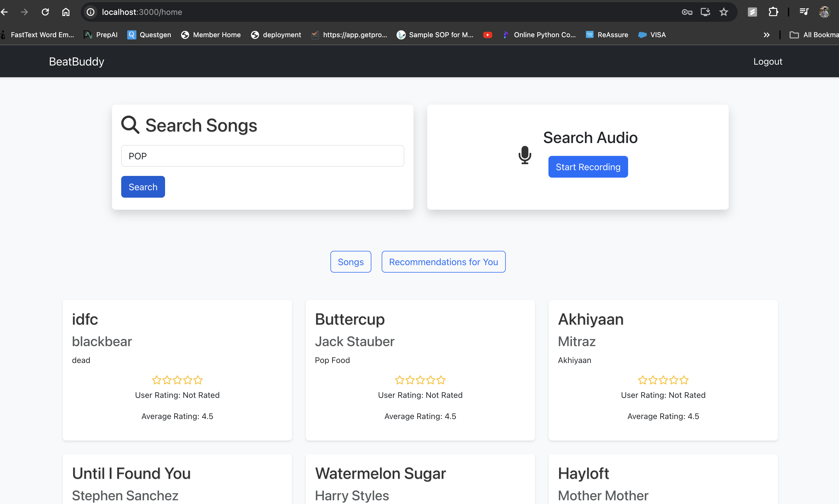Open the browser profile avatar
The width and height of the screenshot is (839, 504).
824,12
